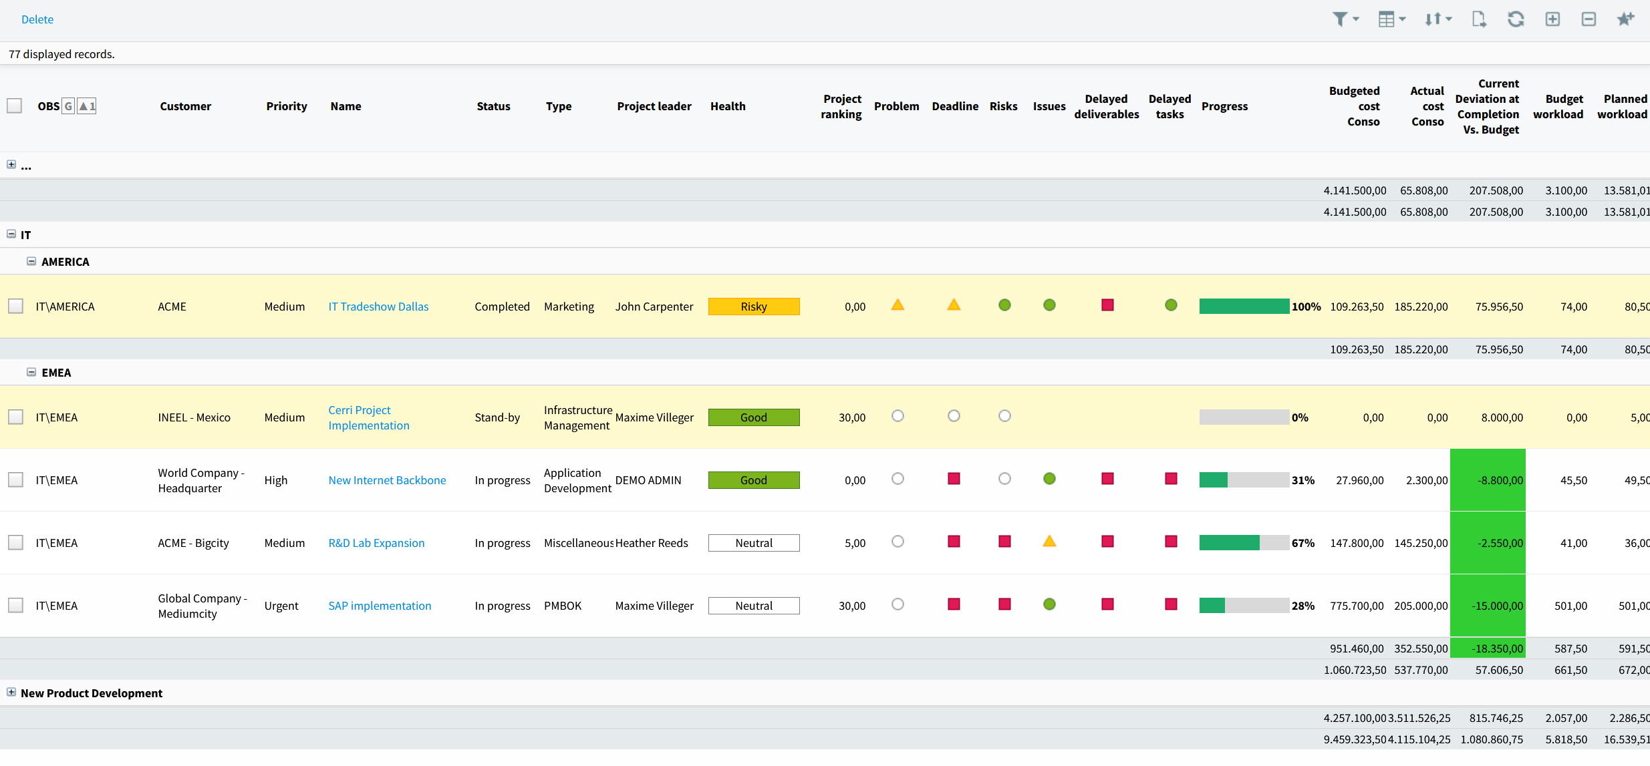Sort by the Project leader column header

pyautogui.click(x=654, y=106)
